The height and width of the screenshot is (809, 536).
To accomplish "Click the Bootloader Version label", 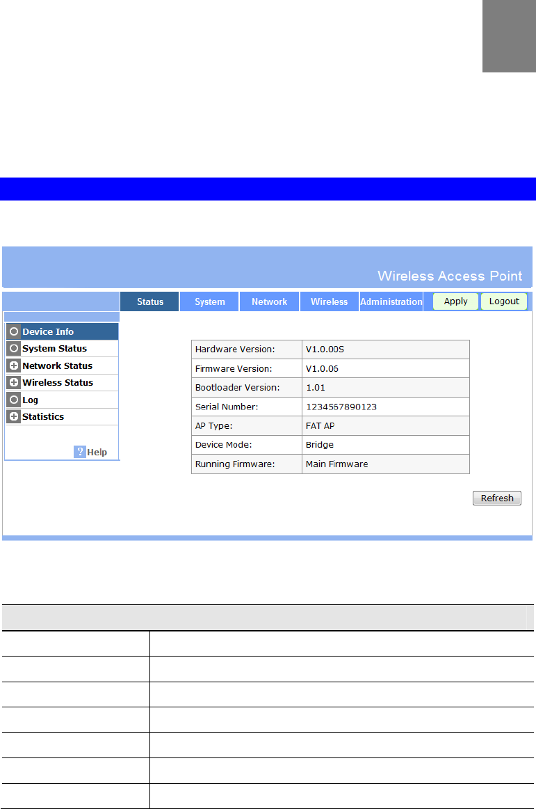I will pyautogui.click(x=238, y=388).
